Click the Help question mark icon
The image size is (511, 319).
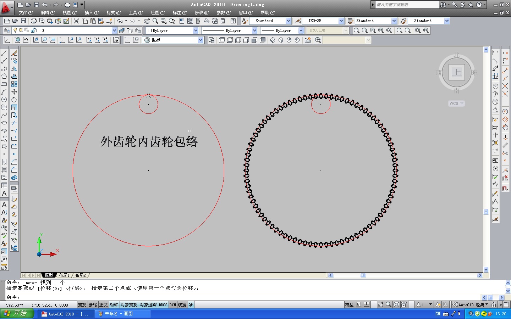pos(233,21)
